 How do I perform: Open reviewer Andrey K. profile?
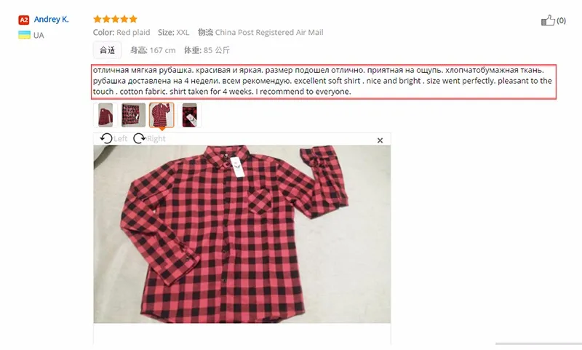coord(51,20)
